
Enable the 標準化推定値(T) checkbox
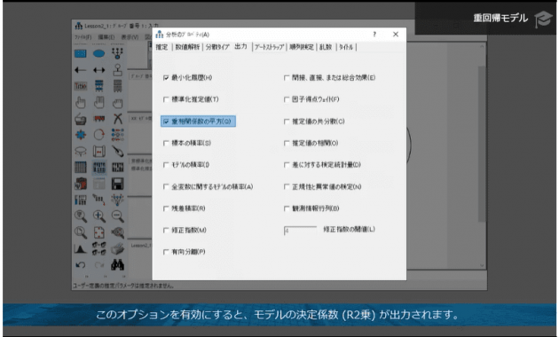click(166, 99)
